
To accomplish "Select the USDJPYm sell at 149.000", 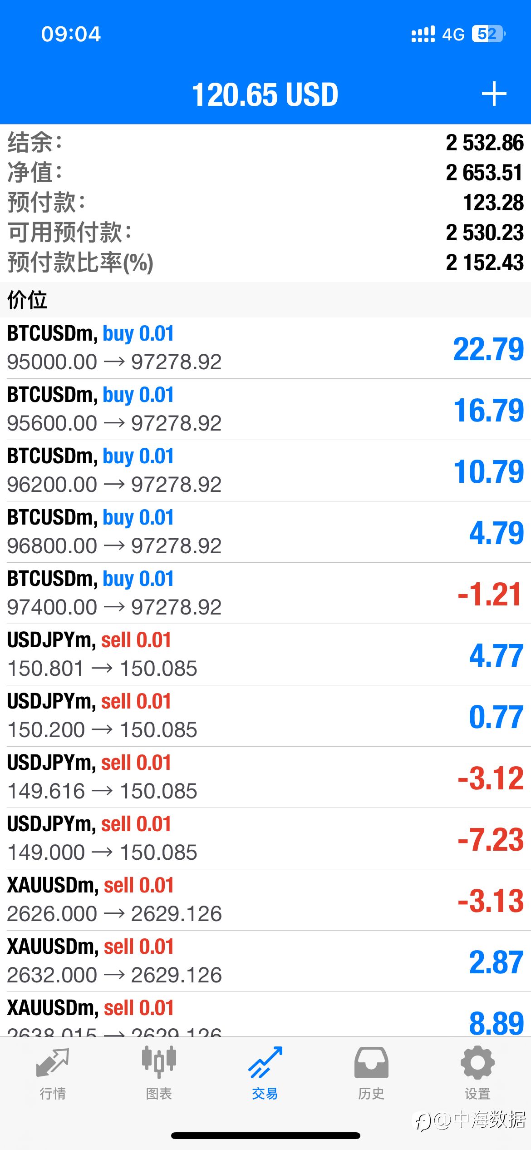I will pyautogui.click(x=265, y=838).
